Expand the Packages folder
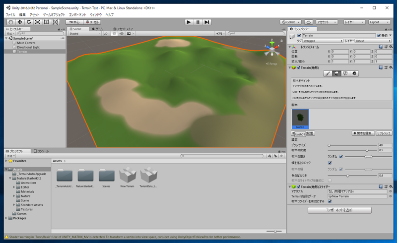The image size is (397, 243). pos(6,218)
